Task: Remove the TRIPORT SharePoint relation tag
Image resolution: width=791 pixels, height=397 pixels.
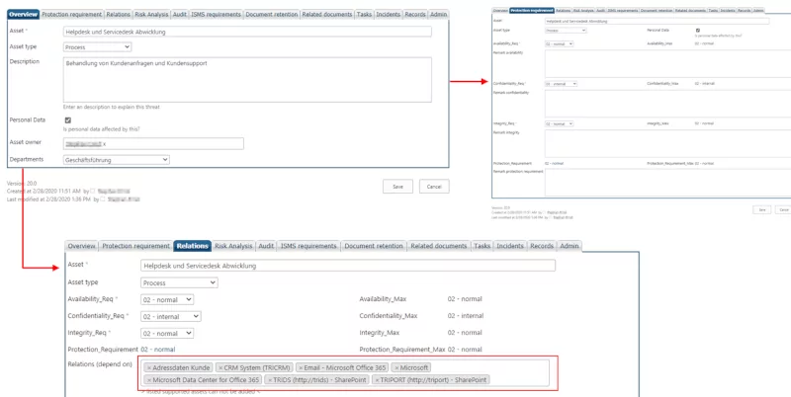Action: pyautogui.click(x=378, y=379)
